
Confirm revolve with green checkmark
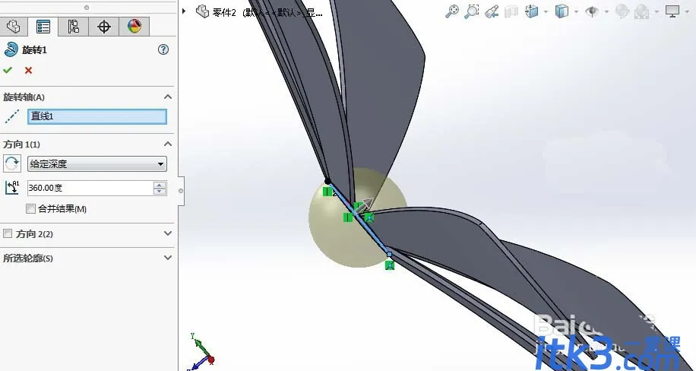click(8, 70)
